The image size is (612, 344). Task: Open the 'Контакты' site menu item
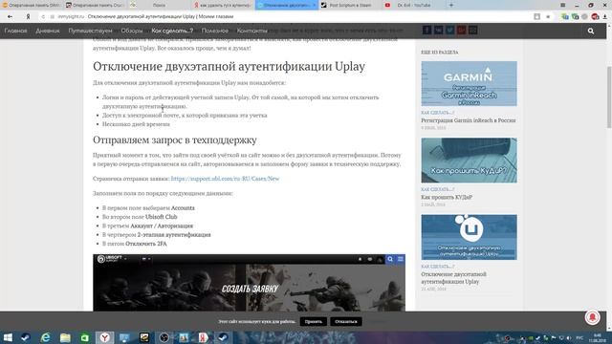[252, 31]
